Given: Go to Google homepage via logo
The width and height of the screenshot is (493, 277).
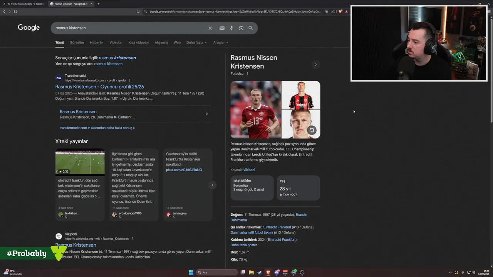Looking at the screenshot, I should coord(29,28).
